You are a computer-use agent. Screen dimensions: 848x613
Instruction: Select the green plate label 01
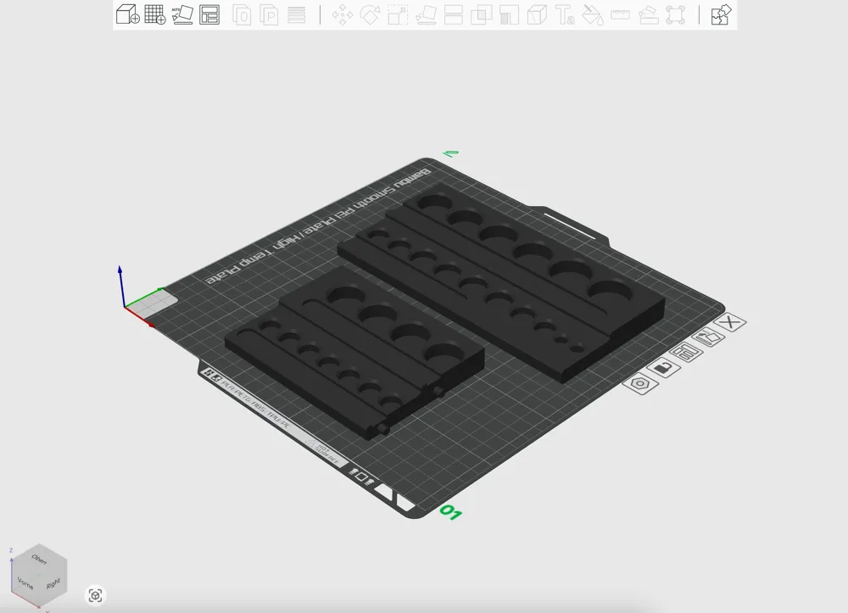pyautogui.click(x=450, y=512)
